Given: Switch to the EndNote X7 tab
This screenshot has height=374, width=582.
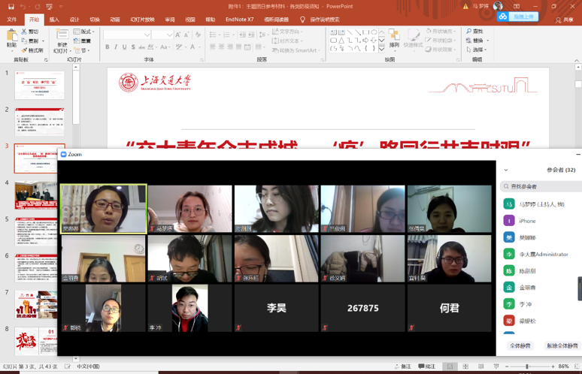Looking at the screenshot, I should [x=239, y=20].
